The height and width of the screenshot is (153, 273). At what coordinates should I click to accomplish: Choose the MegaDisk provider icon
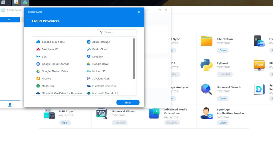coord(38,86)
